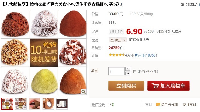This screenshot has width=200, height=112.
Task: Click the 立刻购买 buy now button
Action: (x=126, y=86)
